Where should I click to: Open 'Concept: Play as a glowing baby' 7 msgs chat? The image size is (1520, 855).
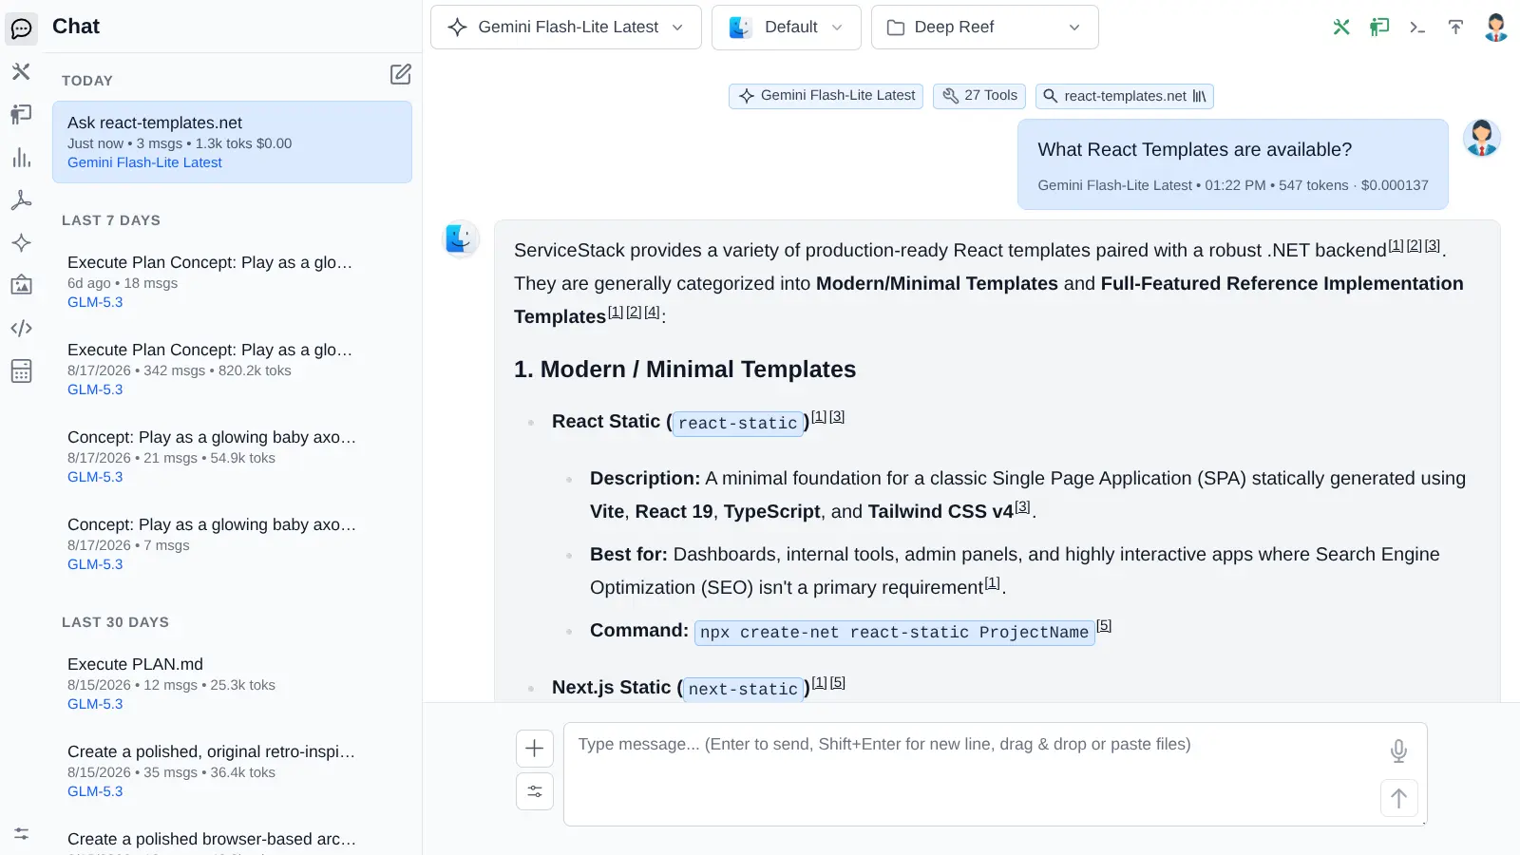[232, 543]
